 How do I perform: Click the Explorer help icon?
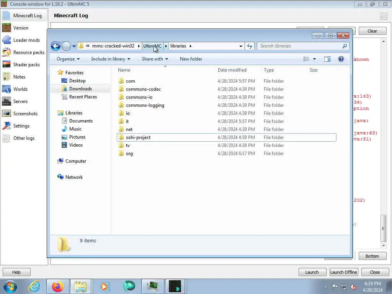(x=341, y=59)
